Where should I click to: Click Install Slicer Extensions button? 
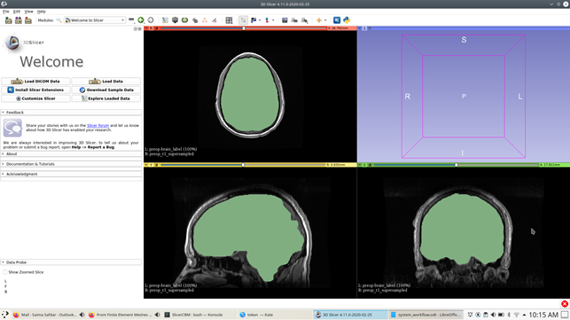point(35,90)
